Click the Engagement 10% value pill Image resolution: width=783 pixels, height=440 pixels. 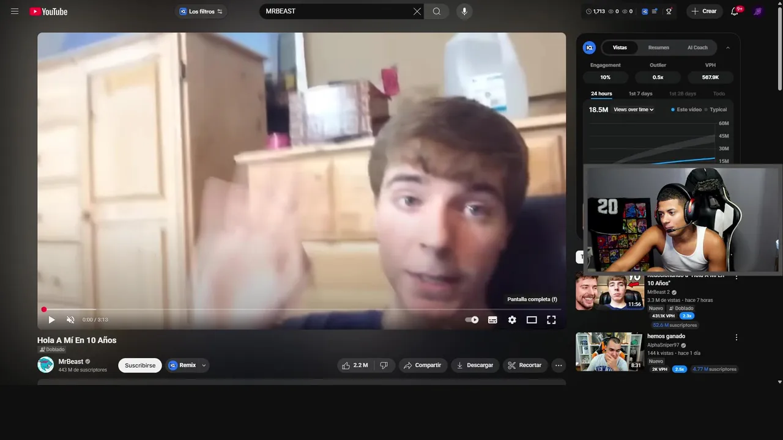pos(605,78)
